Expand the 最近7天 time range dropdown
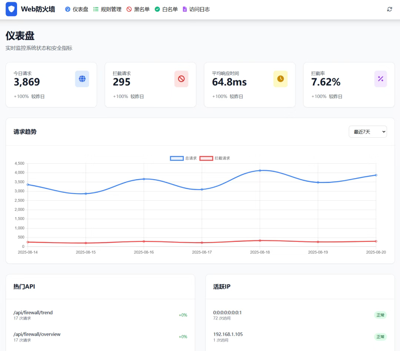 [367, 132]
